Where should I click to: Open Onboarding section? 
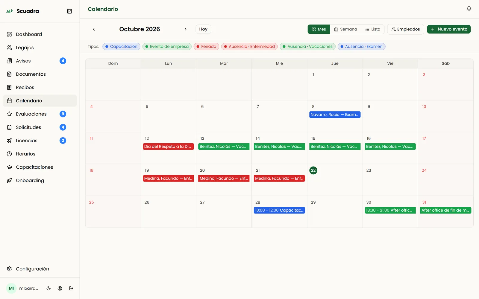click(x=40, y=181)
